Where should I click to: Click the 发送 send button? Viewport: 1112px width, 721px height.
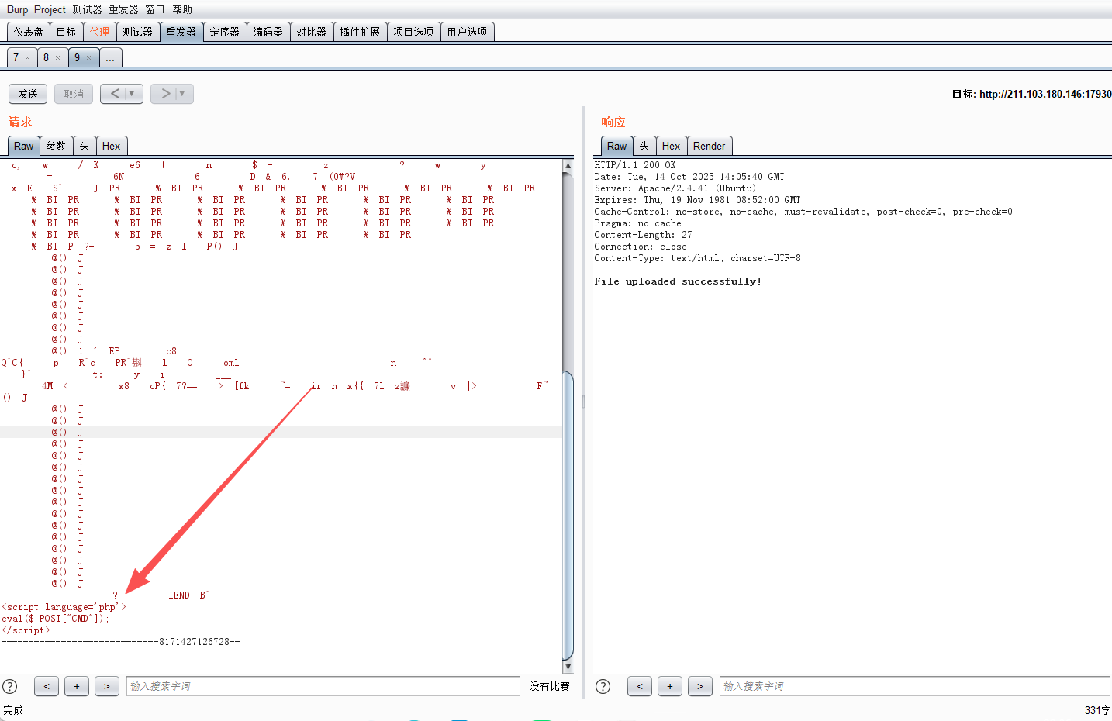pyautogui.click(x=28, y=94)
